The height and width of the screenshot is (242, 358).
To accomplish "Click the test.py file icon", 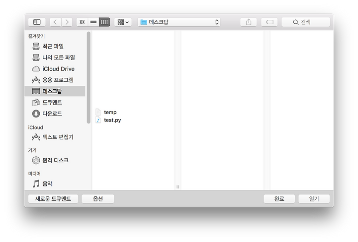I will [98, 120].
